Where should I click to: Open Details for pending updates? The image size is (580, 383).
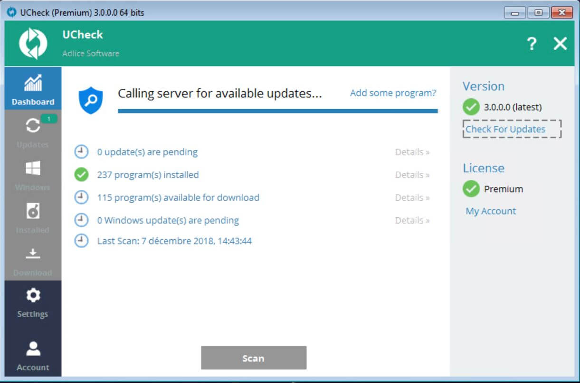[x=411, y=152]
